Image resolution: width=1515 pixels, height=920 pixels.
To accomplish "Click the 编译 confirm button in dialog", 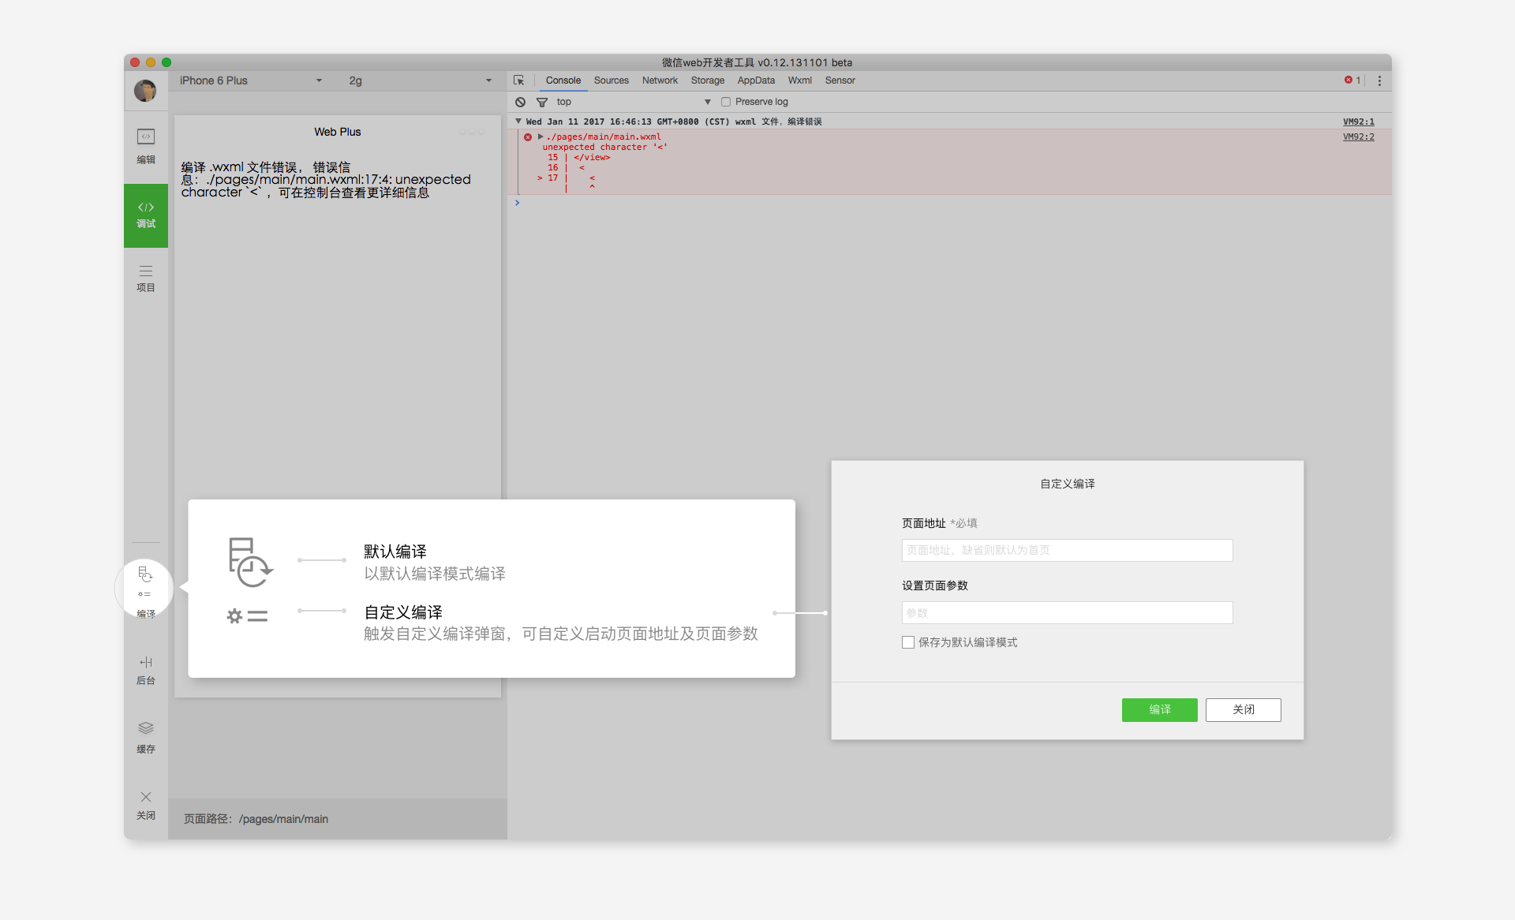I will tap(1160, 709).
